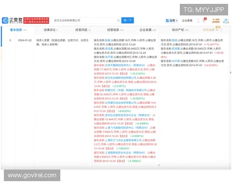Open the 企业套餐 link
This screenshot has width=232, height=185.
pyautogui.click(x=187, y=20)
